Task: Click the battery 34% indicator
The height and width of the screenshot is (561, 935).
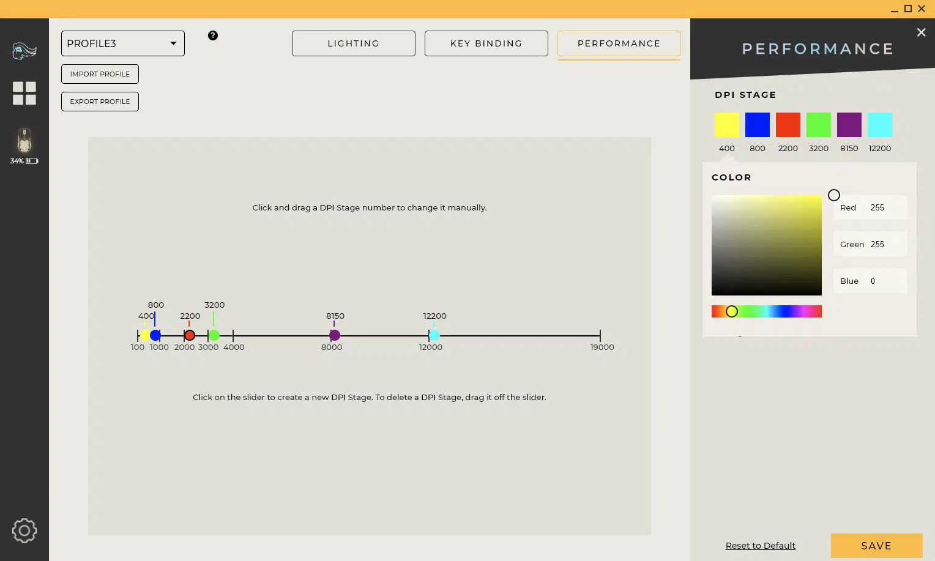Action: [24, 161]
